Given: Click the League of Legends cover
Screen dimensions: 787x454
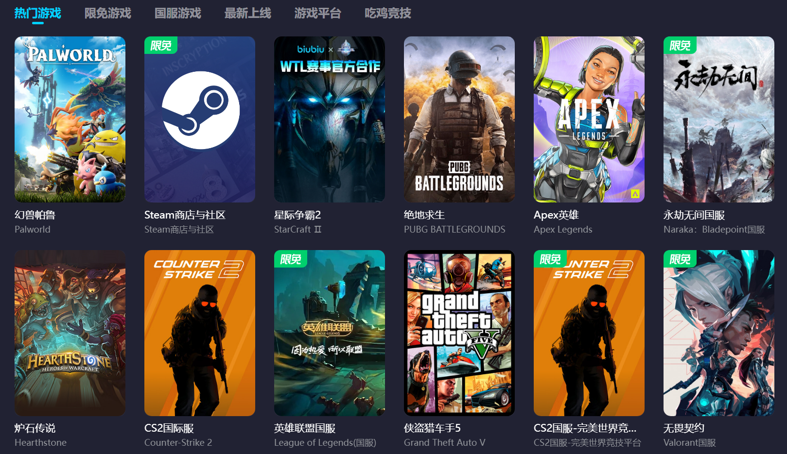Looking at the screenshot, I should coord(330,333).
